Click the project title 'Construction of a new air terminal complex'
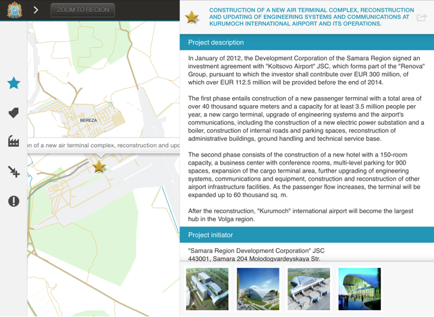The width and height of the screenshot is (434, 317). [x=311, y=17]
